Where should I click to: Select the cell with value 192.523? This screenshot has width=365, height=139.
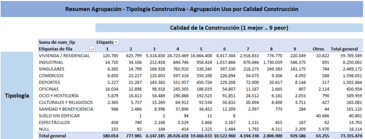point(204,96)
